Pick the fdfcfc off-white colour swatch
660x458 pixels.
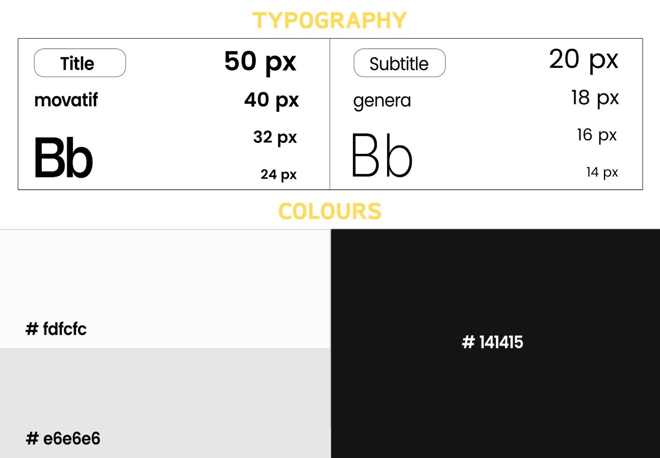pos(165,280)
